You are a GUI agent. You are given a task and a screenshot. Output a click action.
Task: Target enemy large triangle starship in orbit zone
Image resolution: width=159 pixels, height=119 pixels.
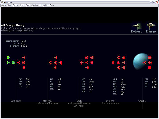(x=92, y=58)
